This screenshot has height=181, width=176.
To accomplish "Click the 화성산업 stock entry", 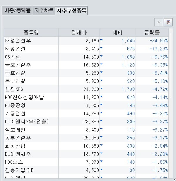I will [x=15, y=146].
